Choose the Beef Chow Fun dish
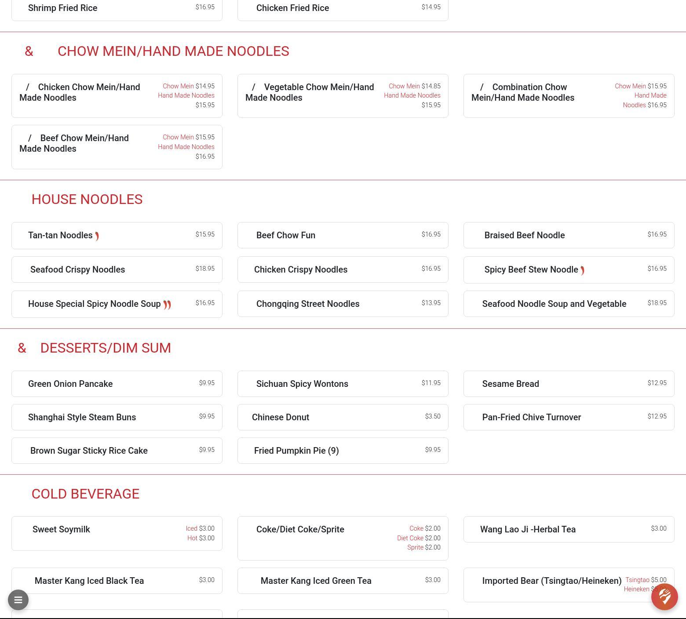This screenshot has width=686, height=619. pos(343,235)
